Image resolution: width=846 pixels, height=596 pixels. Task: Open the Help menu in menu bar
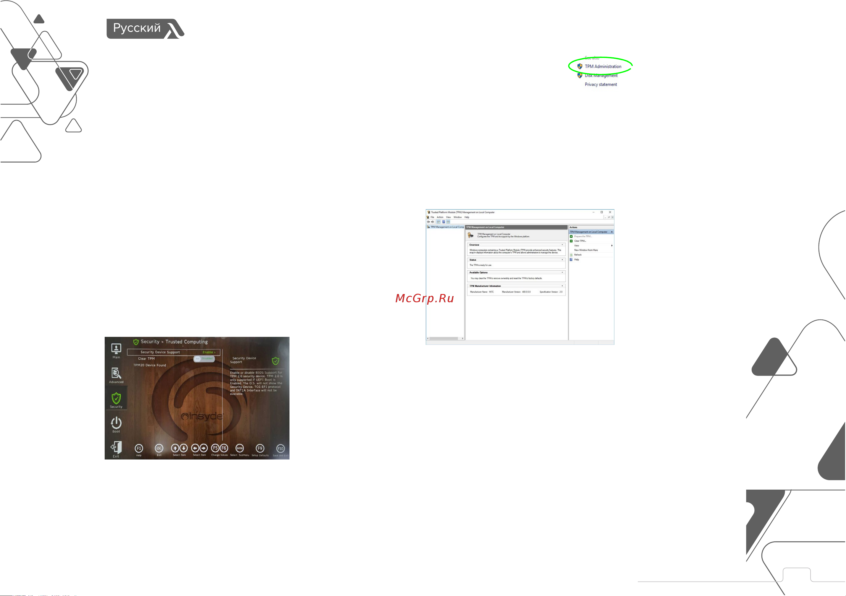467,217
